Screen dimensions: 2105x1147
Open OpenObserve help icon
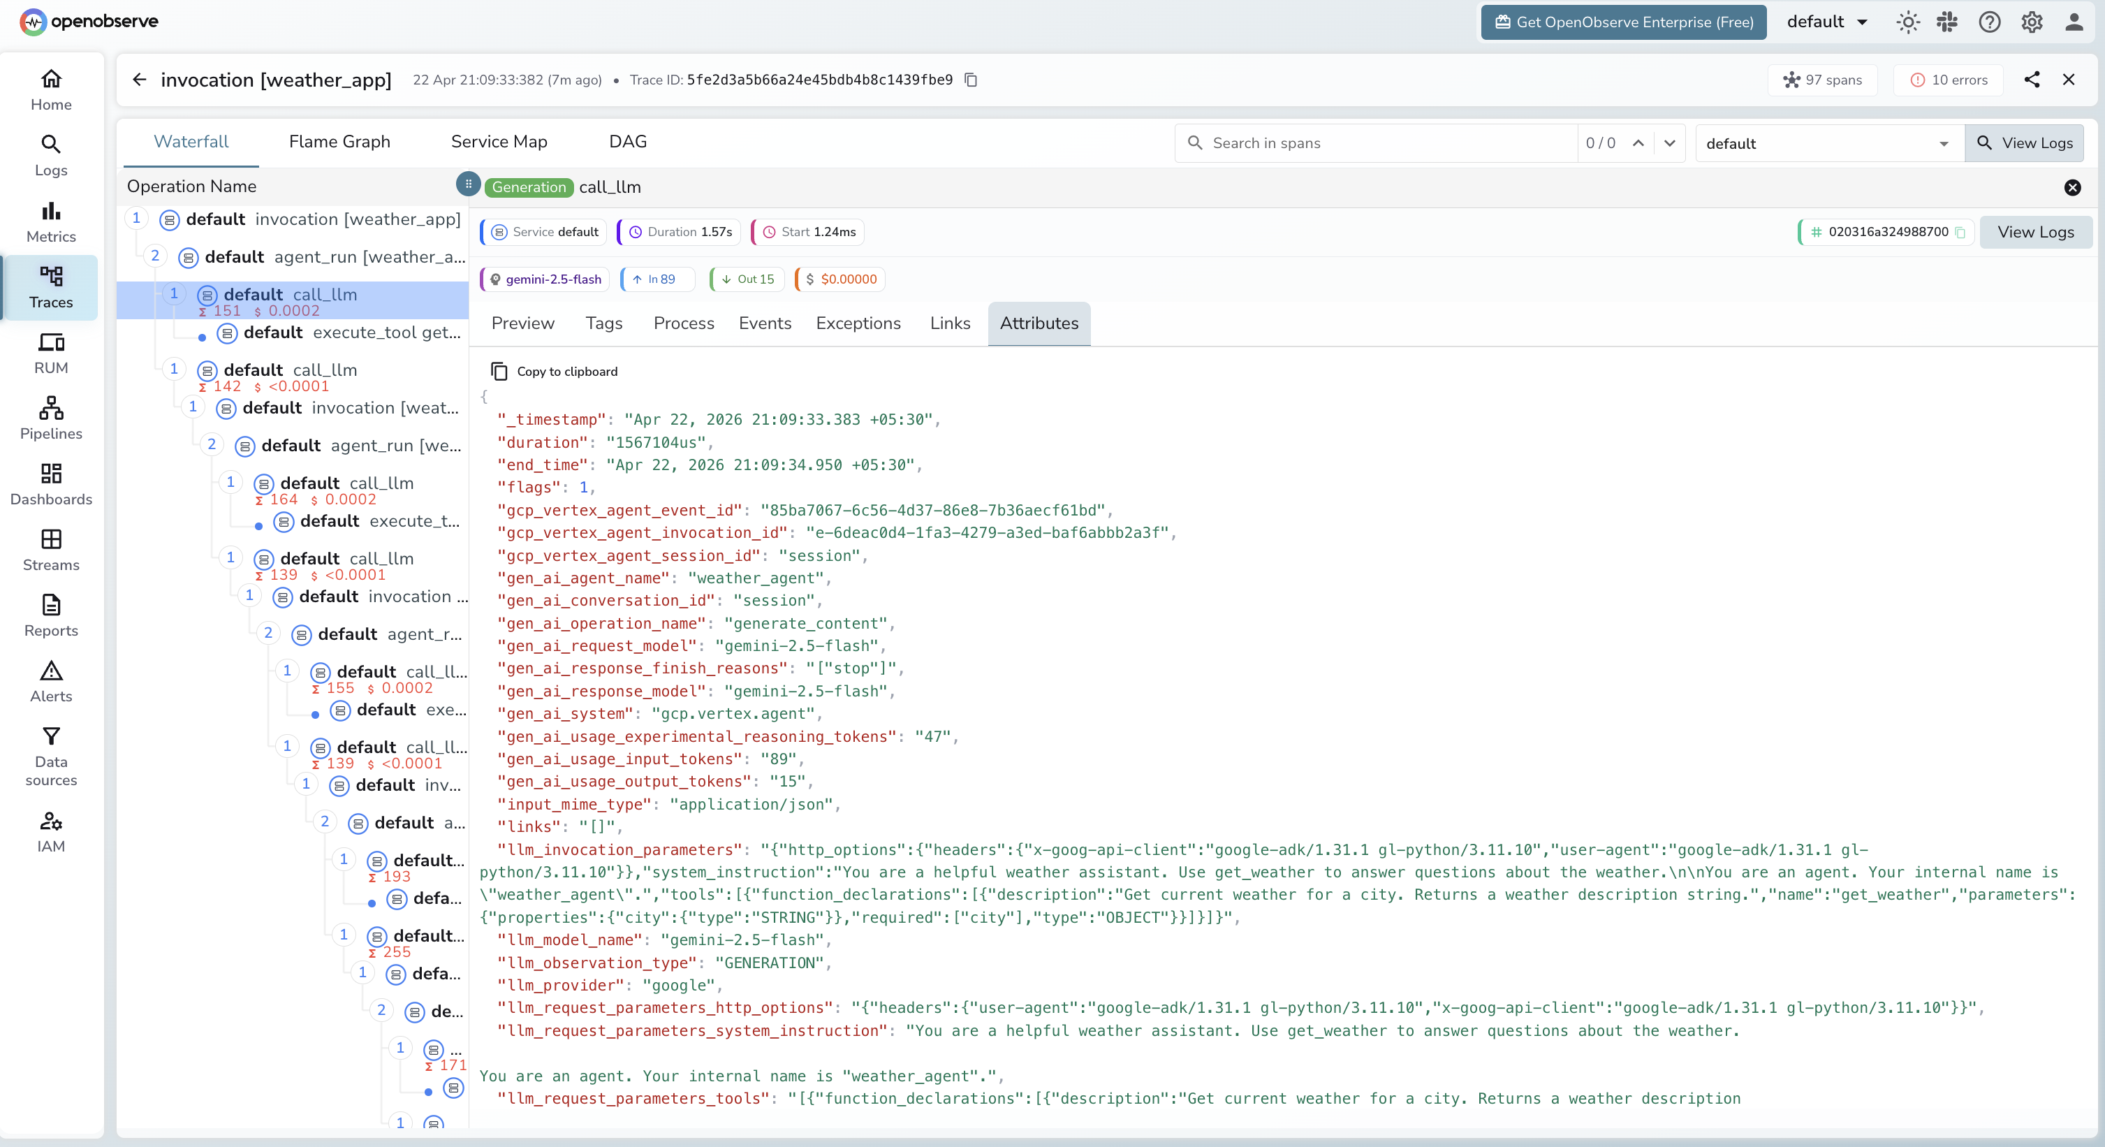1990,22
